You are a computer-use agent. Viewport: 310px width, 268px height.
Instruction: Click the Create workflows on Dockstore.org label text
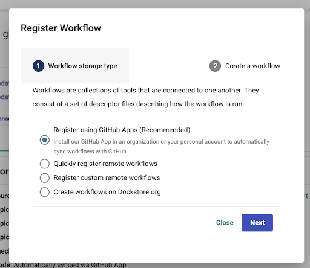(107, 192)
